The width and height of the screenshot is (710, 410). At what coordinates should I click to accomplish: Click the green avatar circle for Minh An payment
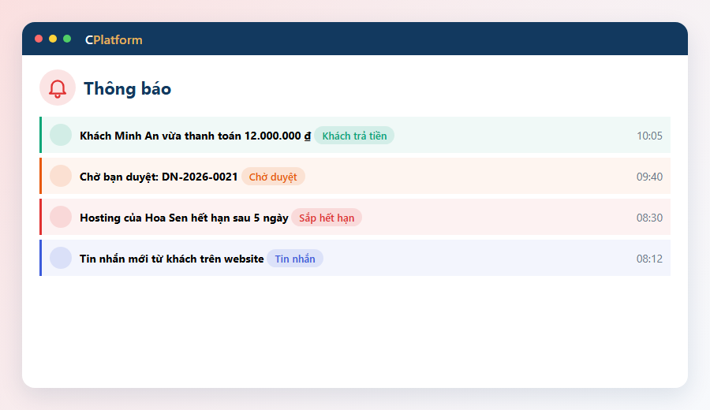point(61,135)
